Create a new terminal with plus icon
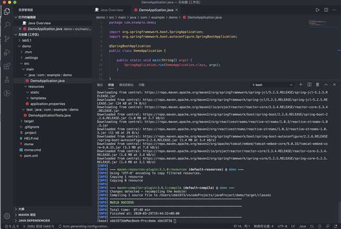The width and height of the screenshot is (341, 229). pos(301,84)
